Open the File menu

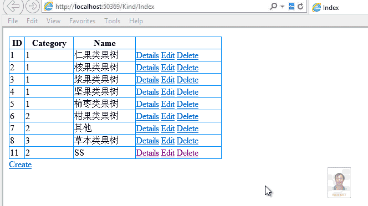(x=13, y=21)
